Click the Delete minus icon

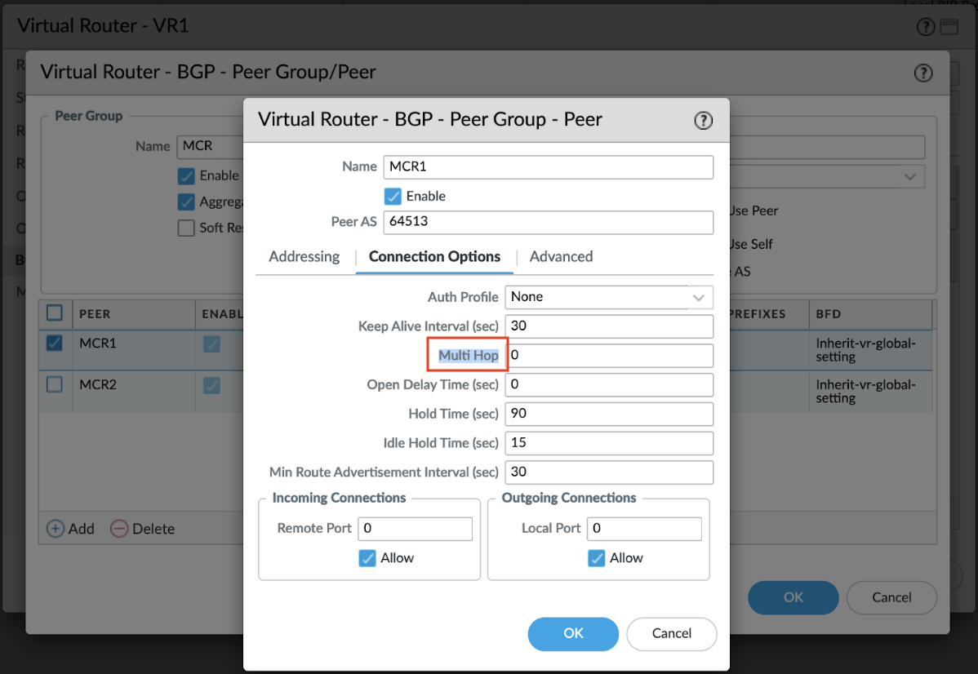click(x=119, y=529)
